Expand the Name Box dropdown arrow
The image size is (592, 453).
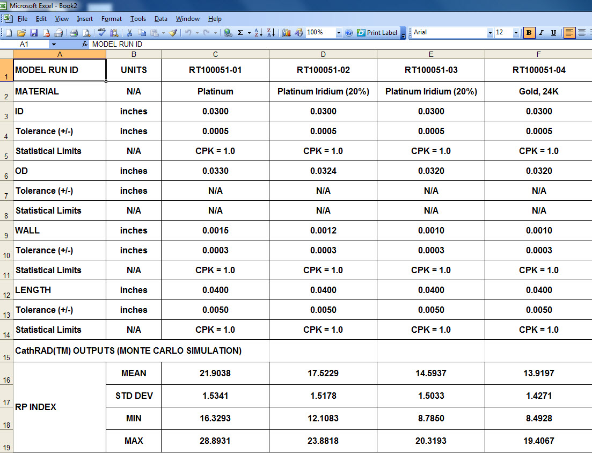point(54,44)
